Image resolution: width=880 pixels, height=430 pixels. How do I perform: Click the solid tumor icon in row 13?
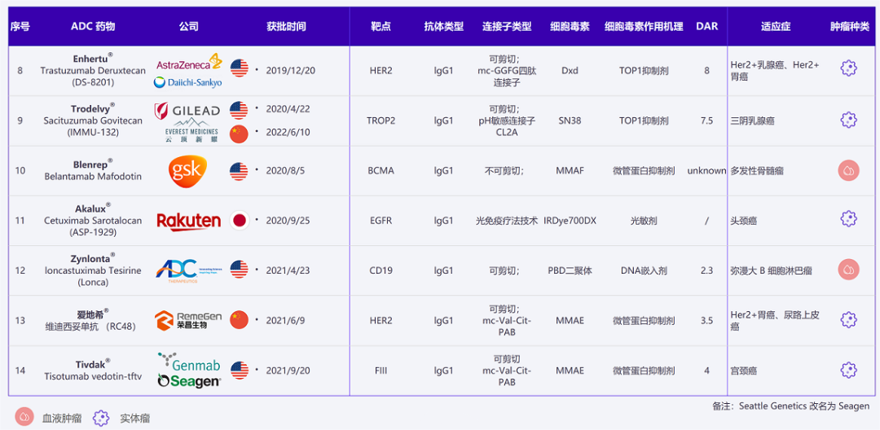tap(848, 319)
